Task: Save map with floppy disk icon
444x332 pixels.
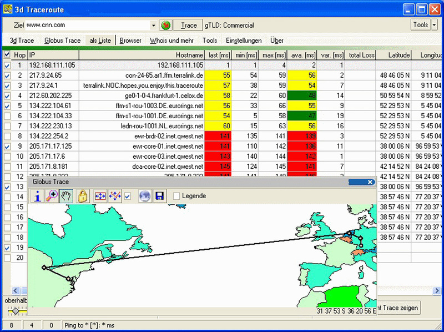Action: pyautogui.click(x=160, y=196)
